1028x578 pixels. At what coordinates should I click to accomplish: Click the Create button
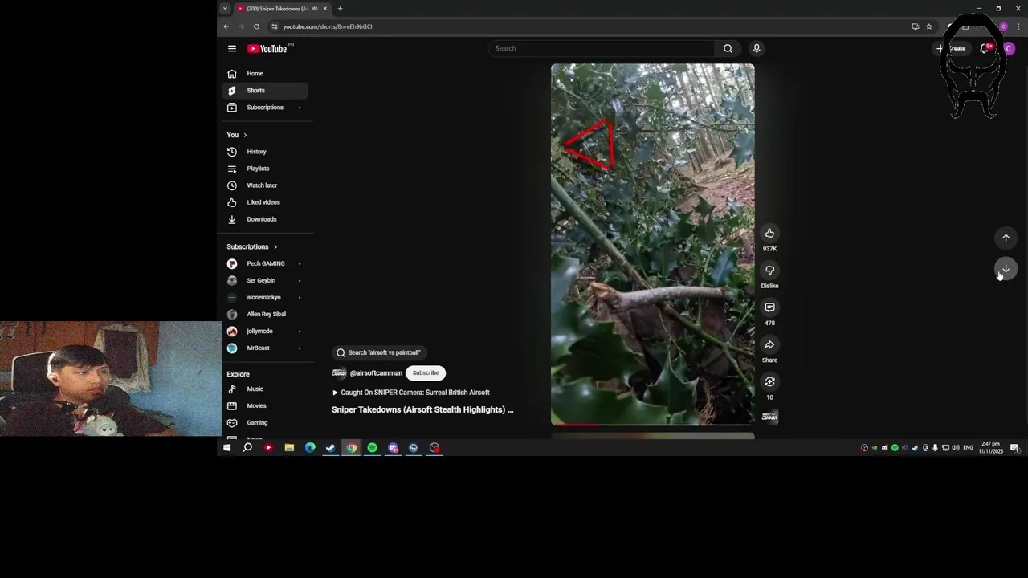pos(952,48)
